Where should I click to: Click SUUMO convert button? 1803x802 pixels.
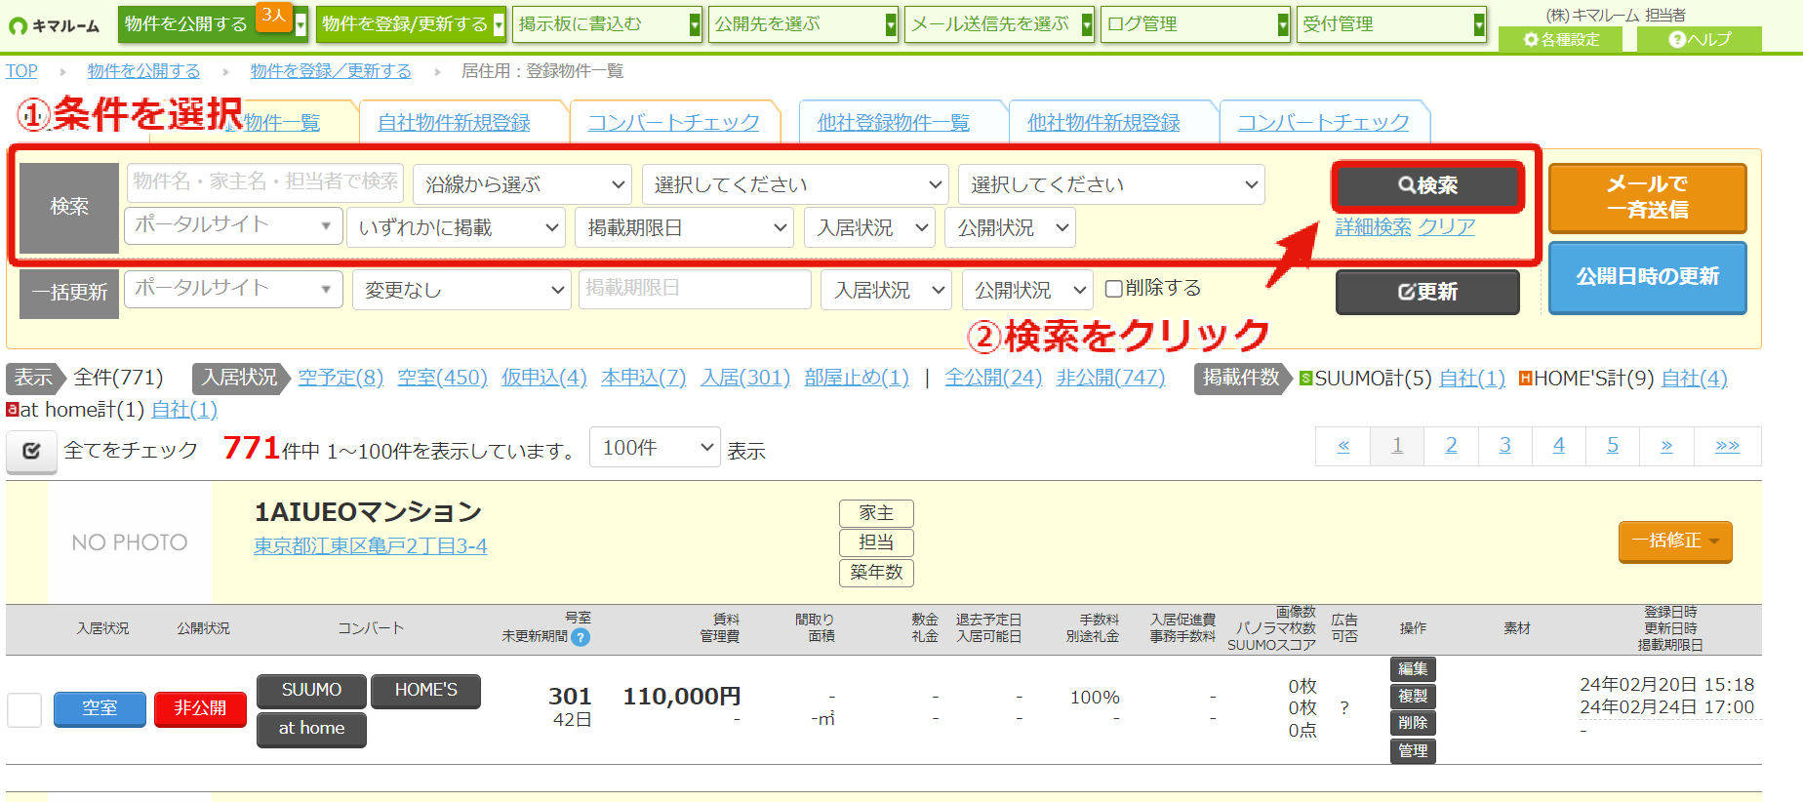[x=311, y=691]
